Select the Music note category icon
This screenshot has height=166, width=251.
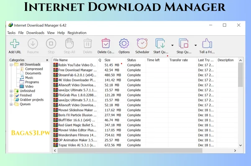22,78
